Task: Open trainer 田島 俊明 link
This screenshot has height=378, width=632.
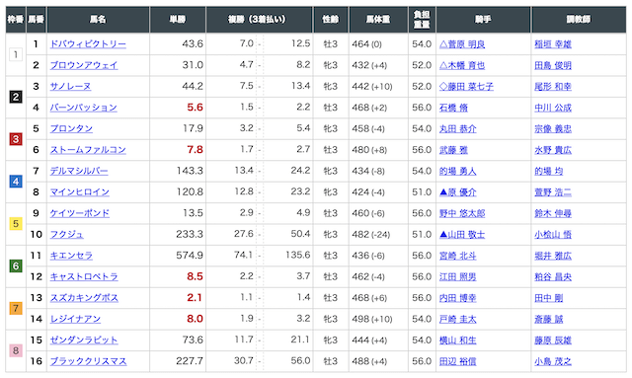Action: pyautogui.click(x=553, y=65)
